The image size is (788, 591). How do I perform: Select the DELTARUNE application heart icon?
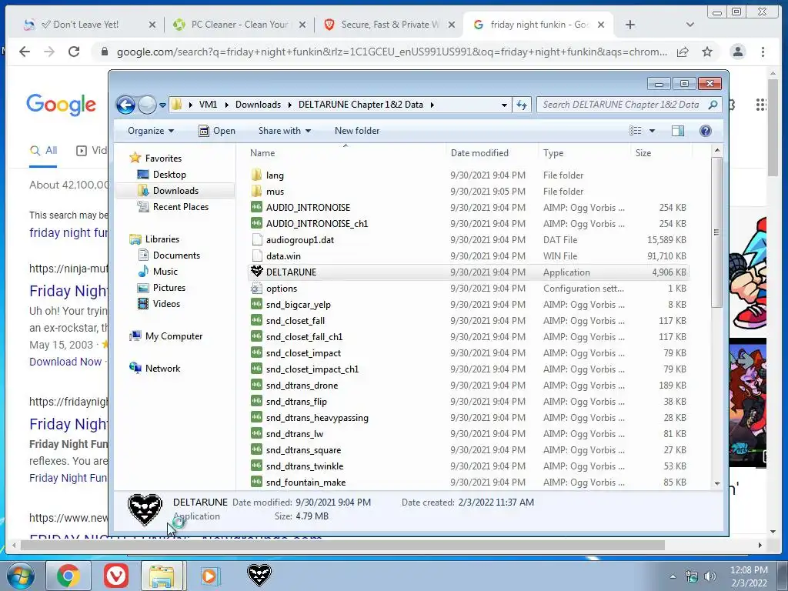256,272
